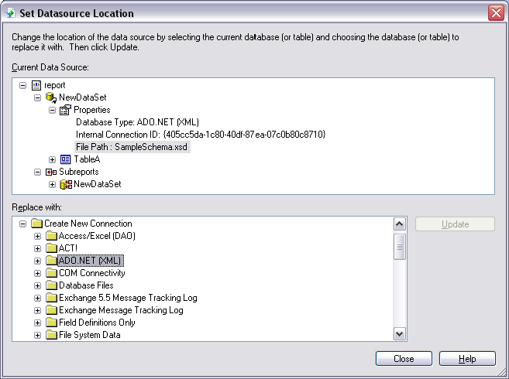Click the Access/Excel (DAO) folder icon

[51, 236]
